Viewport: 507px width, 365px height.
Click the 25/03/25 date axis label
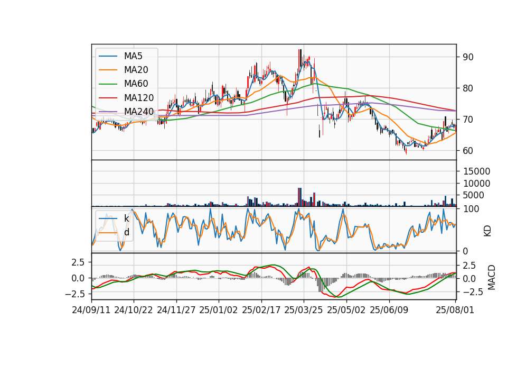(304, 310)
